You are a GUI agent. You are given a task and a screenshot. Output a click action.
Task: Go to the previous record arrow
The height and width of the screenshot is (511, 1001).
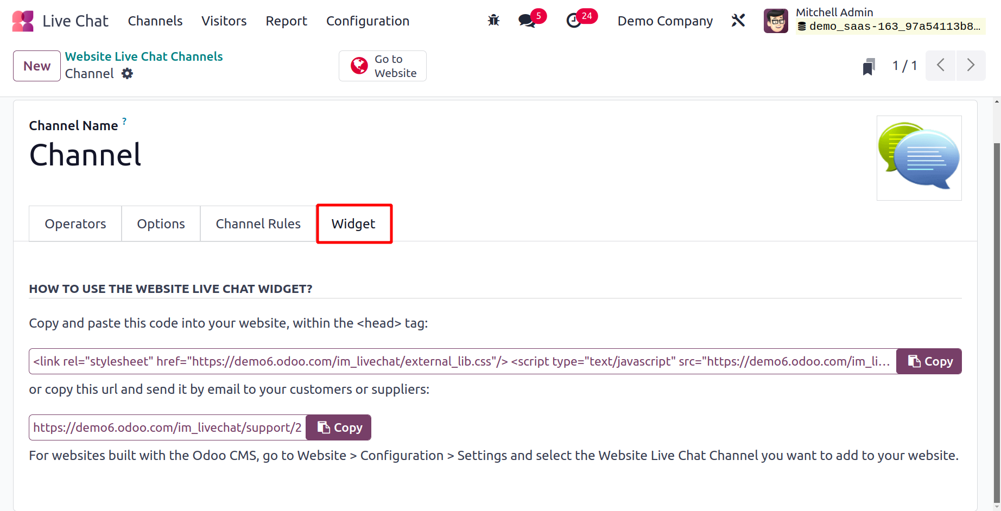click(940, 65)
